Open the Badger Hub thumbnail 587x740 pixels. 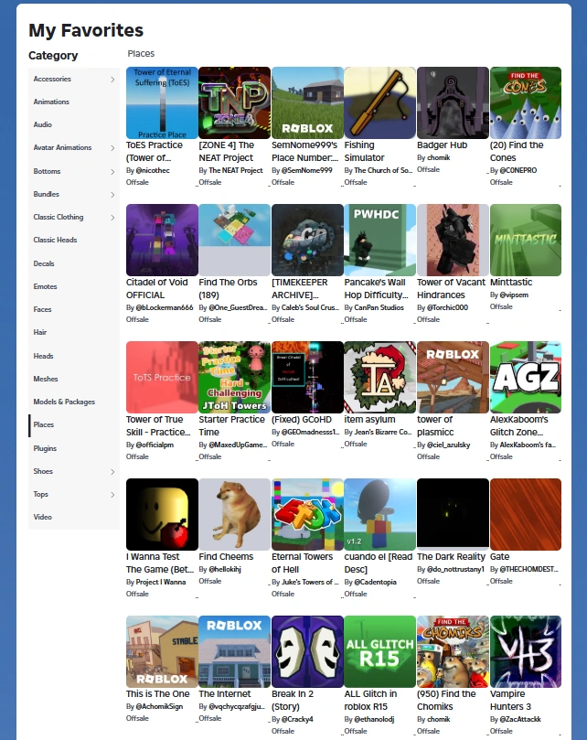click(x=453, y=102)
